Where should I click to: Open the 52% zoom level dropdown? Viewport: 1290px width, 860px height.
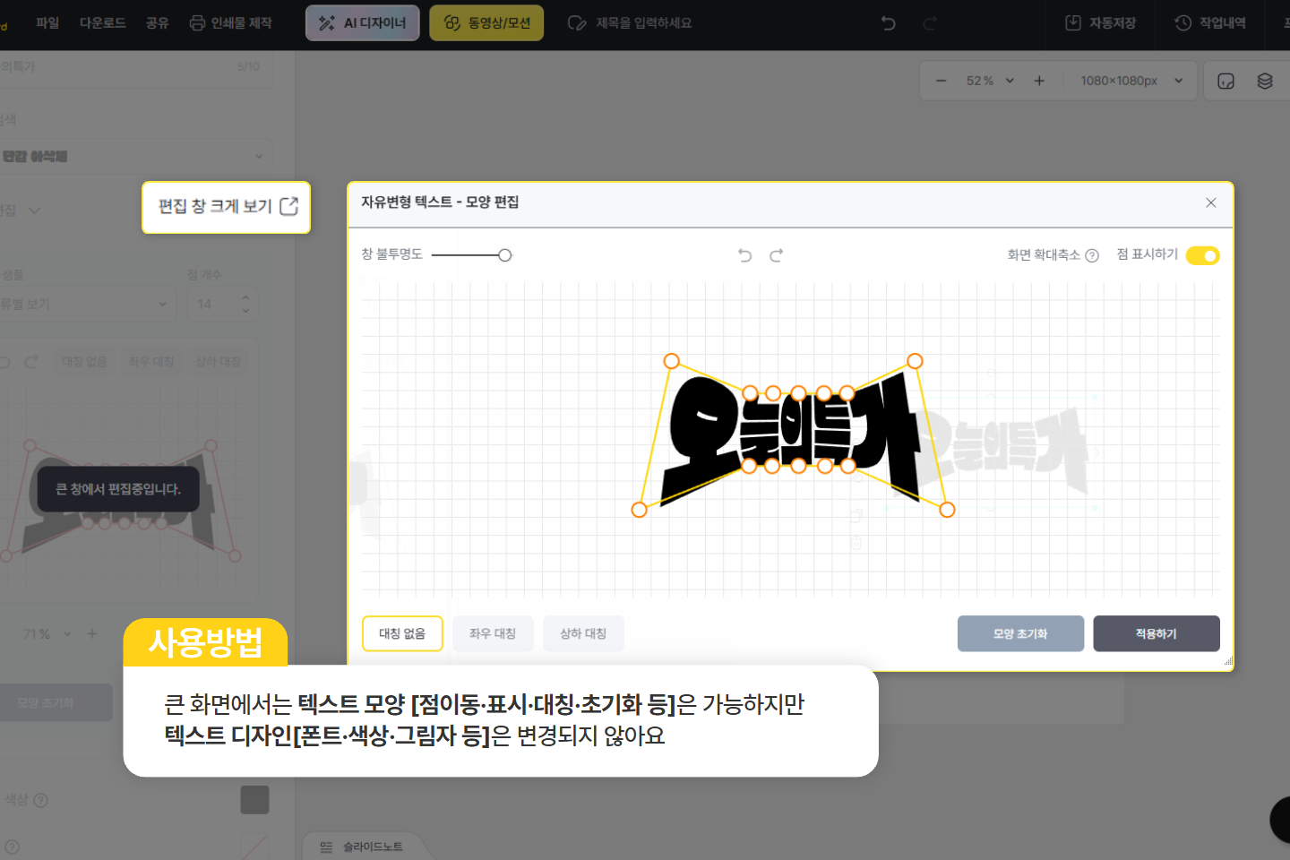tap(990, 81)
